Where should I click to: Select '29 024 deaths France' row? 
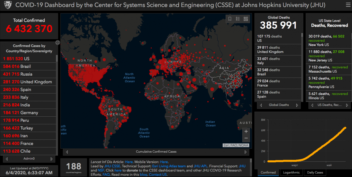point(278,83)
